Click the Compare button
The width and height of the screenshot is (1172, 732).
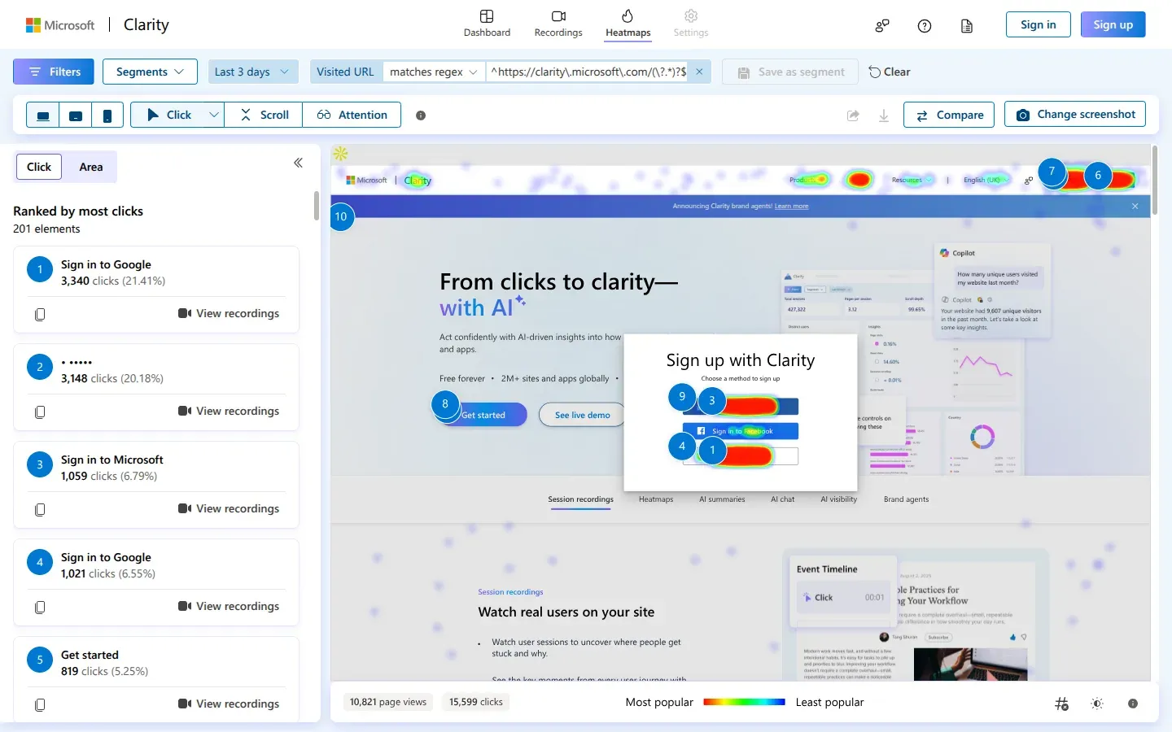point(949,115)
